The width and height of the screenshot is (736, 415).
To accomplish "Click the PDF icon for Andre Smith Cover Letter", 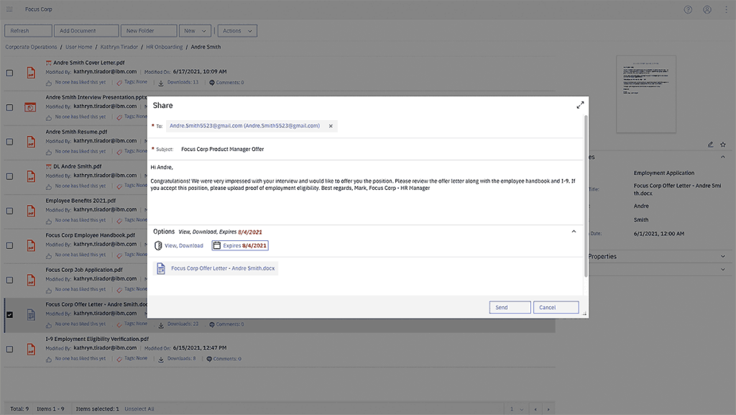I will point(31,73).
